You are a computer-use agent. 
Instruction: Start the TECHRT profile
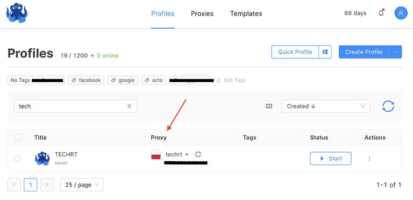(331, 159)
